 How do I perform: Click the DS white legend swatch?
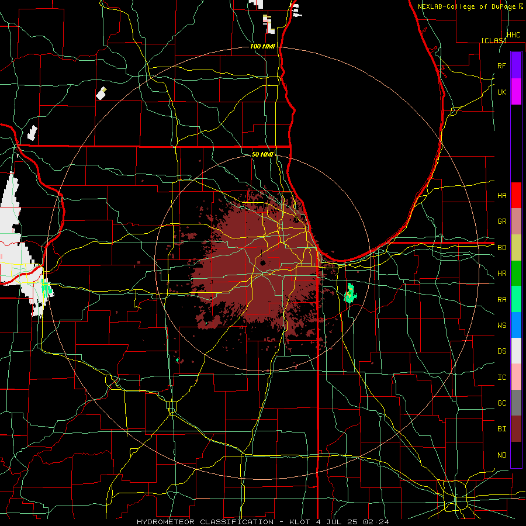[x=516, y=351]
